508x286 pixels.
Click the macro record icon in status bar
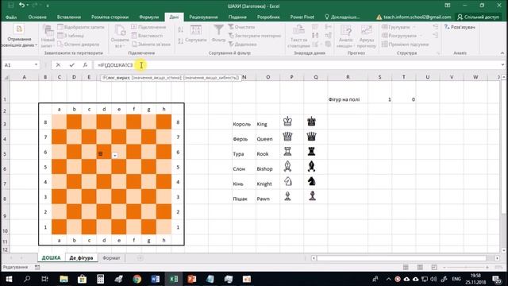pyautogui.click(x=37, y=267)
